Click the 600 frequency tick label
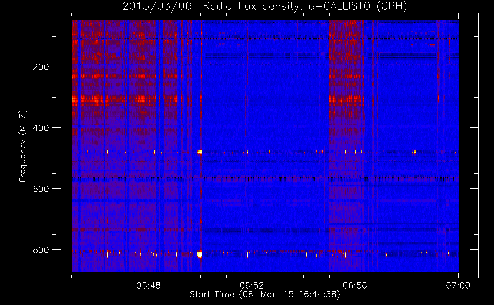Image resolution: width=494 pixels, height=305 pixels. click(x=41, y=189)
